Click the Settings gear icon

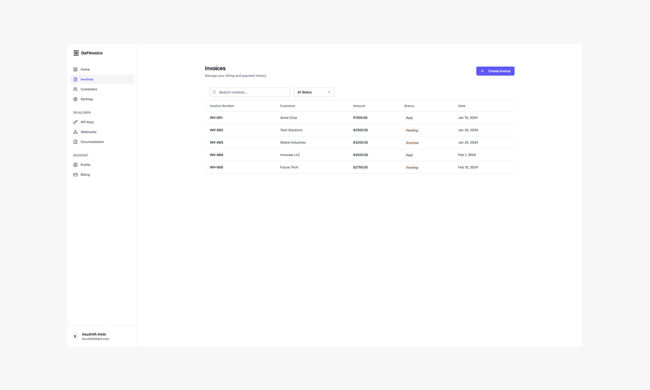[76, 99]
